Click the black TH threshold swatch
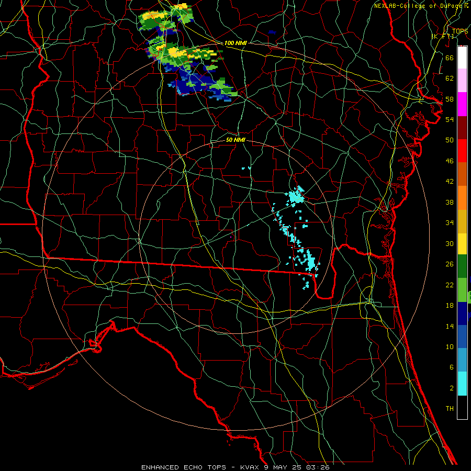Image resolution: width=471 pixels, height=471 pixels. tap(462, 407)
